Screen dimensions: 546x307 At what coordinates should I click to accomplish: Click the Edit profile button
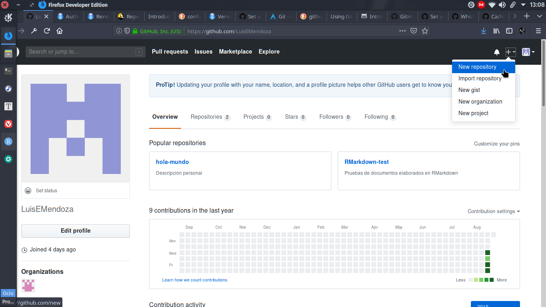(x=76, y=231)
